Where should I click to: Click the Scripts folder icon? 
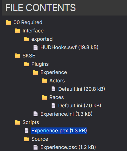coord(17,122)
